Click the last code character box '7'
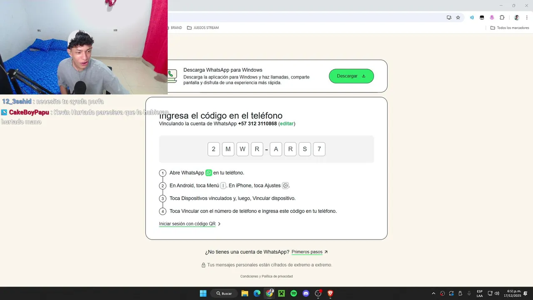The height and width of the screenshot is (300, 533). click(319, 149)
